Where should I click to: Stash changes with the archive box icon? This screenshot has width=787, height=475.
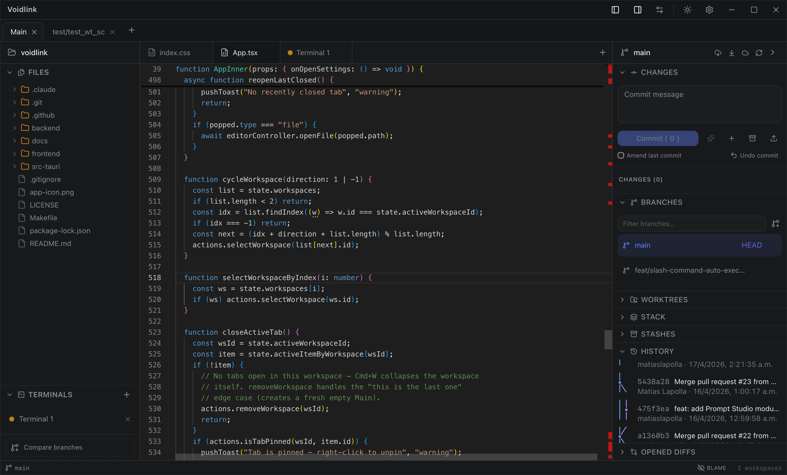(x=753, y=138)
